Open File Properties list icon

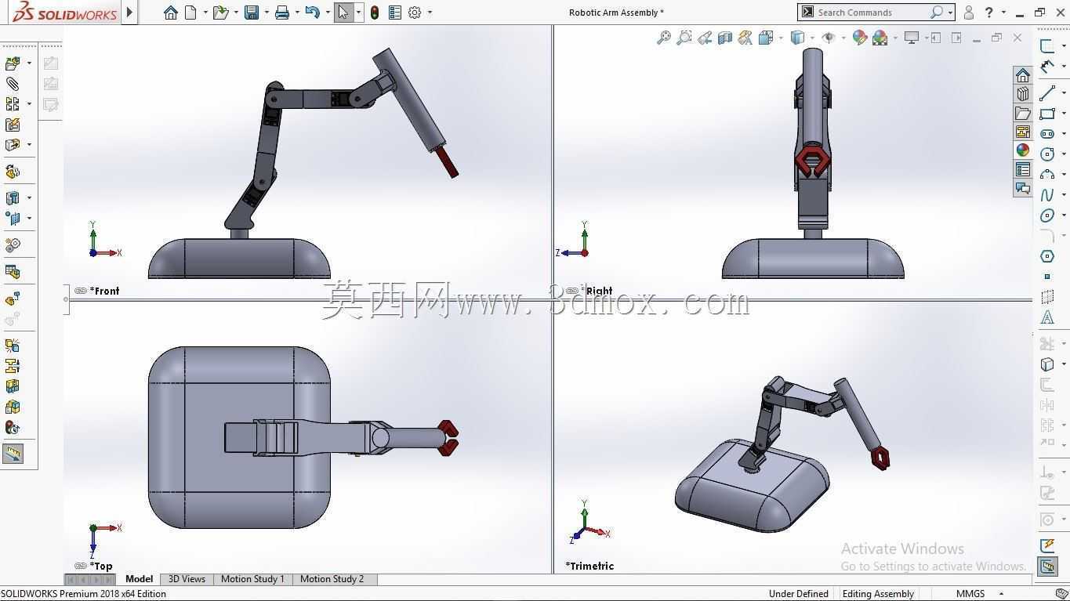[x=395, y=13]
